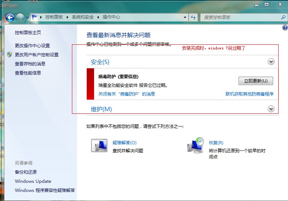Image resolution: width=288 pixels, height=201 pixels.
Task: Open 查看性能信息
Action: (28, 73)
